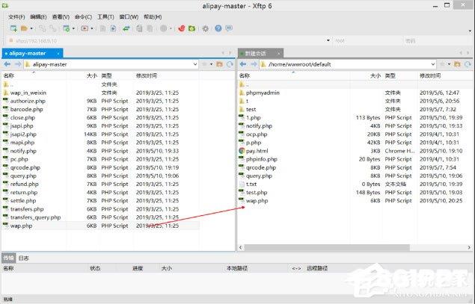This screenshot has width=475, height=304.
Task: Select barcode.php in the local pane
Action: 27,109
